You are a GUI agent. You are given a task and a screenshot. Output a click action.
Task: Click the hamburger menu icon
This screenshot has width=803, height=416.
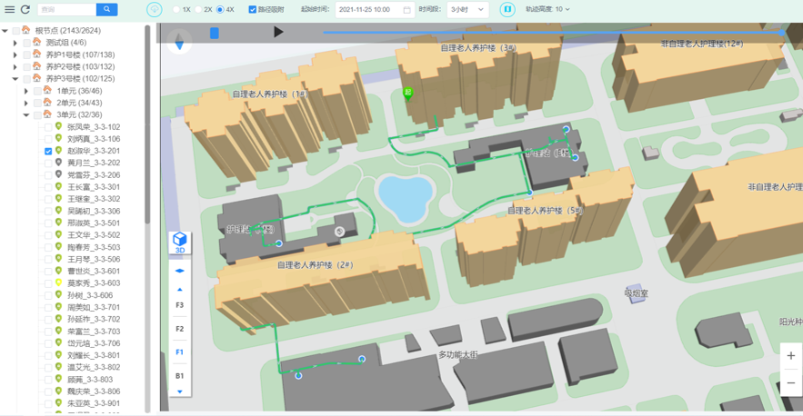[10, 10]
